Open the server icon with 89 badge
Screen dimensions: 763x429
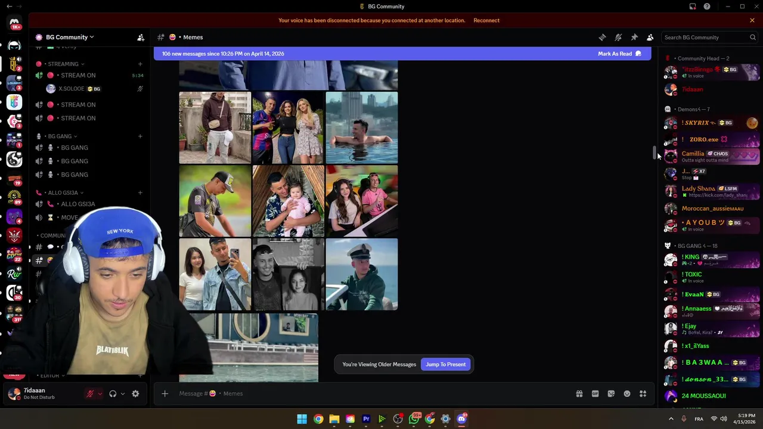(x=14, y=197)
